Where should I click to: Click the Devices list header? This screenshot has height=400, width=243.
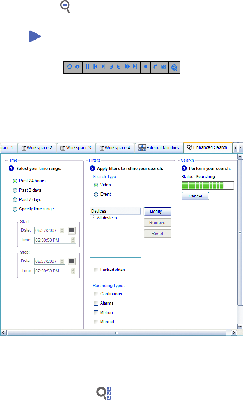(115, 211)
